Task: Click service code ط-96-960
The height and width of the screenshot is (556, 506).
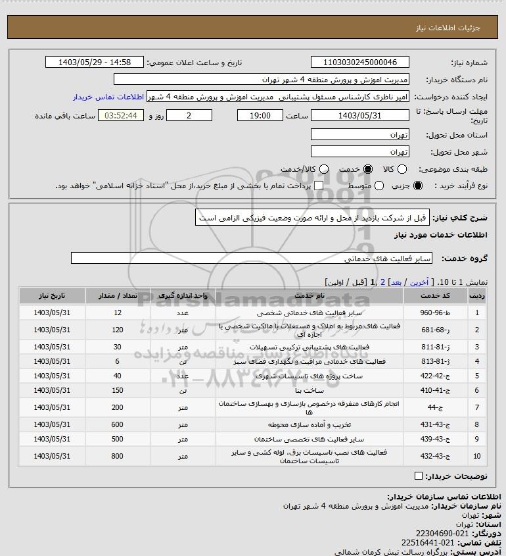Action: coord(435,313)
